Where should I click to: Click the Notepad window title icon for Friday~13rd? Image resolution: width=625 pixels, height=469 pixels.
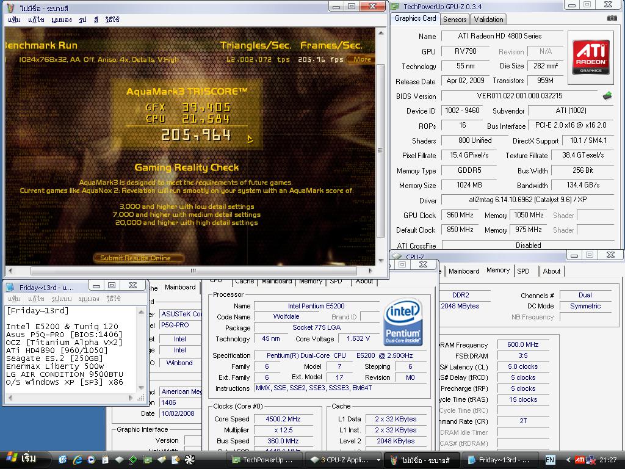11,287
